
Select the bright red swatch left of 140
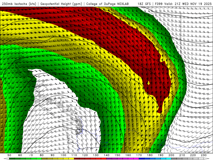tap(104, 159)
